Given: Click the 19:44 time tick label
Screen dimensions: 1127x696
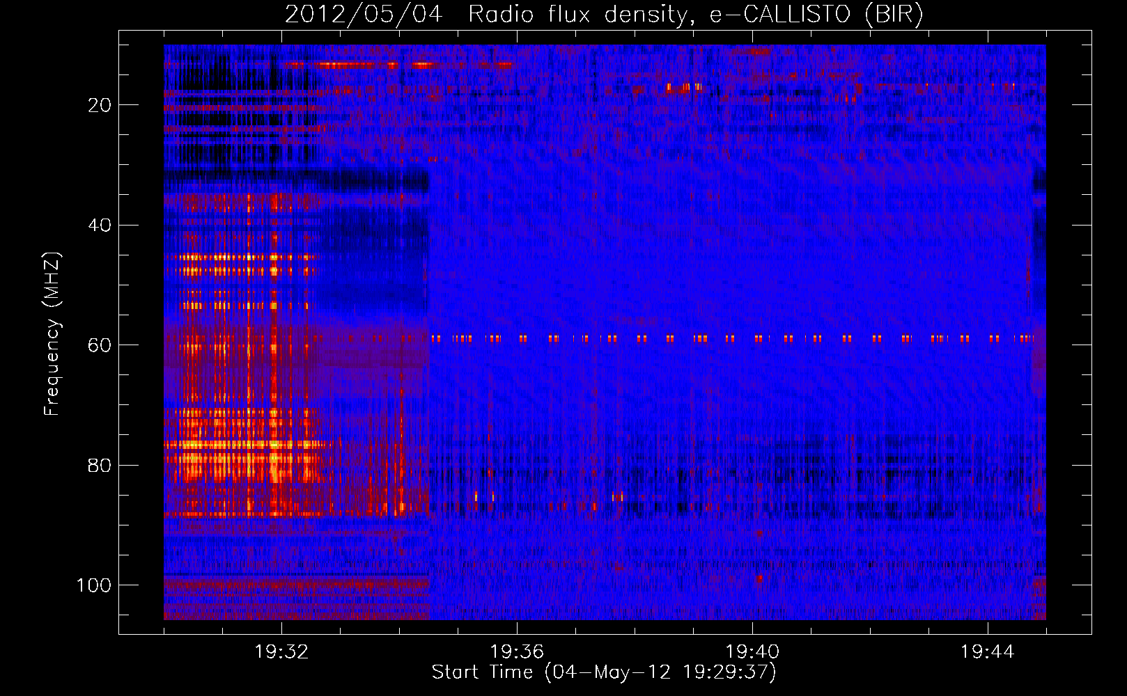Looking at the screenshot, I should (988, 652).
